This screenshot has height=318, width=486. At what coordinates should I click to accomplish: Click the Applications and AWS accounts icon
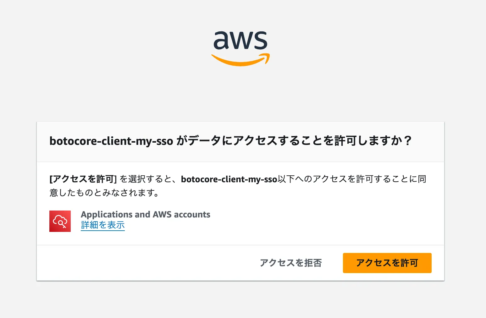(60, 221)
